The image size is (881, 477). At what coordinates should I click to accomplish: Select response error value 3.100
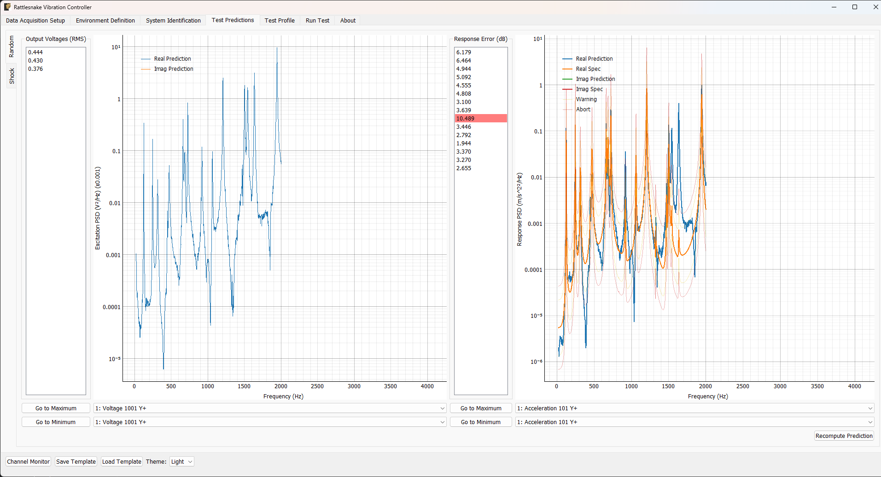(x=481, y=102)
